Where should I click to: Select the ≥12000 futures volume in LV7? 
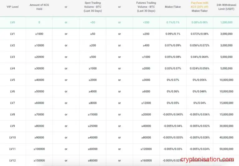146,103
